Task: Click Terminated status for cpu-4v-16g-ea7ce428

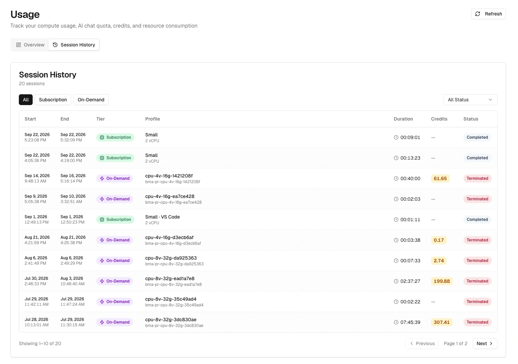Action: point(477,199)
